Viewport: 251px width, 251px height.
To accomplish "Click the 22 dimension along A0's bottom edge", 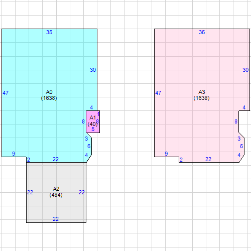I will click(56, 159).
